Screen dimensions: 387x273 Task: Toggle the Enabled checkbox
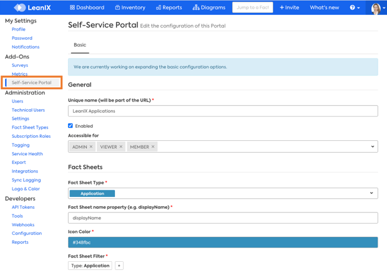click(71, 126)
